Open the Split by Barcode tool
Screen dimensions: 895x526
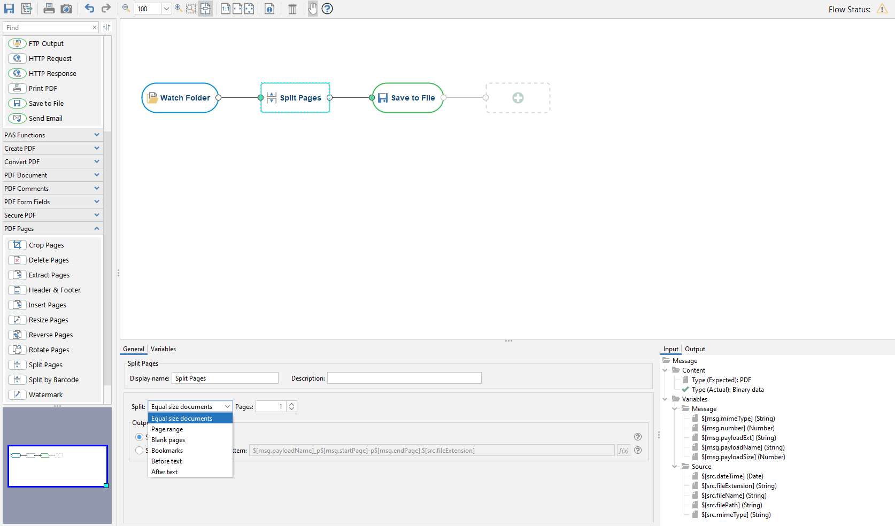coord(52,380)
